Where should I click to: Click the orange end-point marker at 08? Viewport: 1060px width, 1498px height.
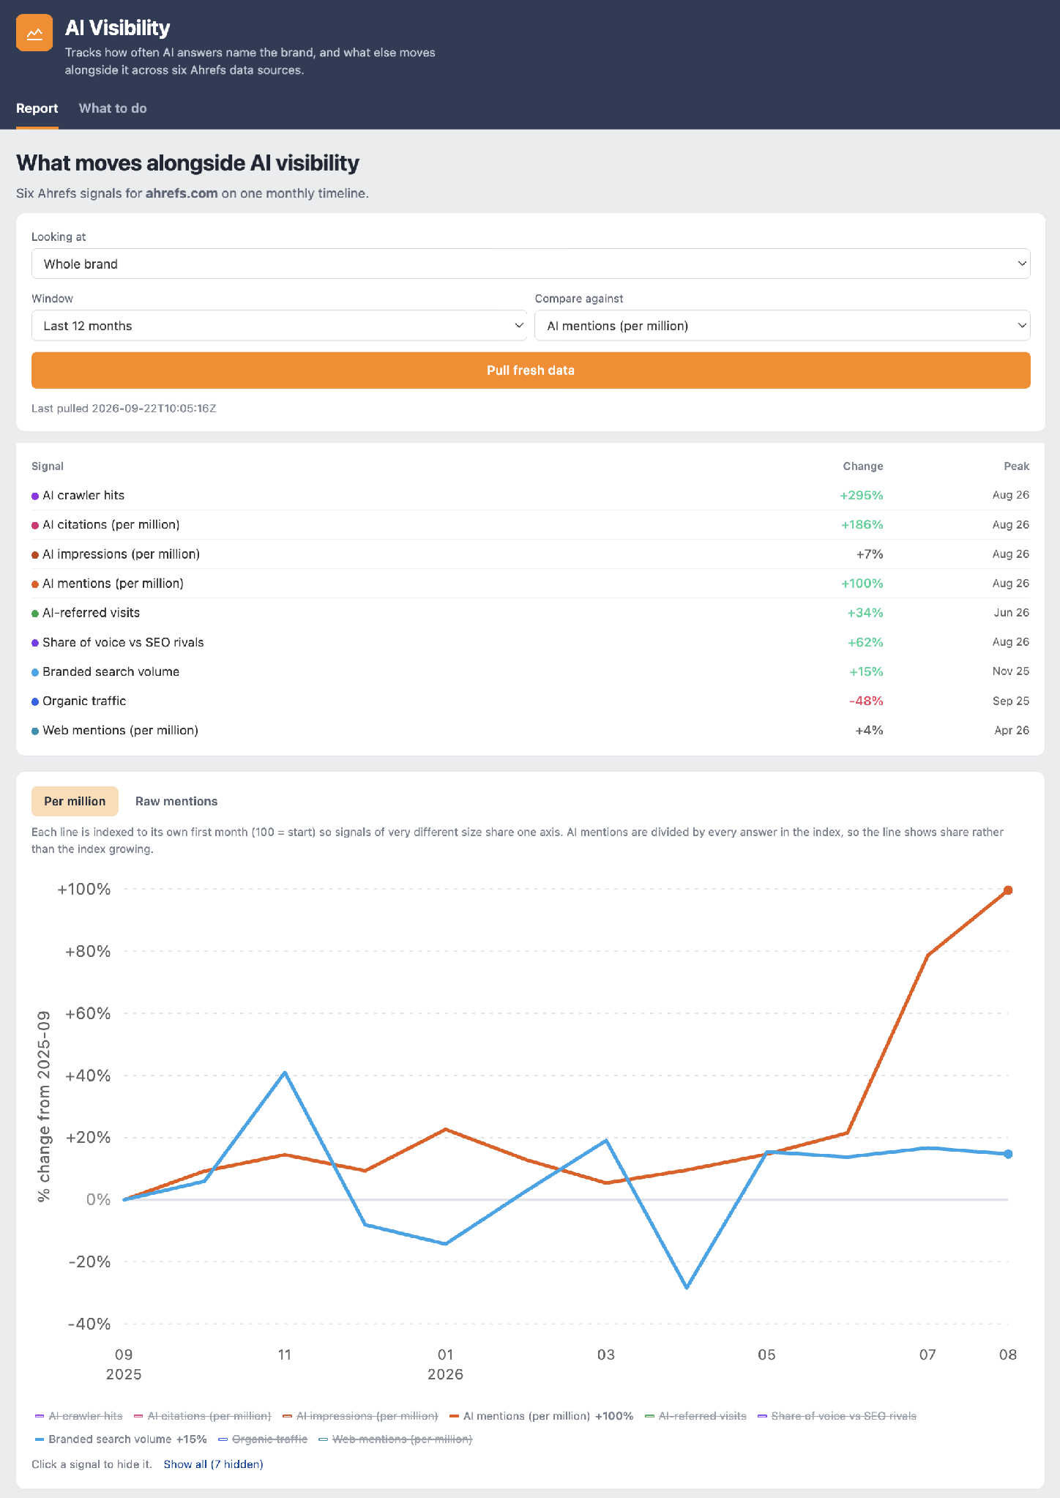tap(1008, 890)
